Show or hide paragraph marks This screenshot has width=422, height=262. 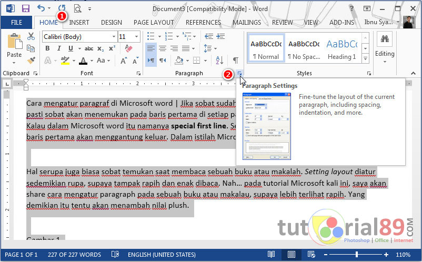pos(236,61)
